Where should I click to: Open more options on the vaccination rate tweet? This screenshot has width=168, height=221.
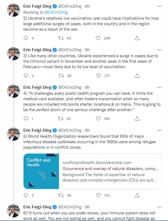pos(159,6)
